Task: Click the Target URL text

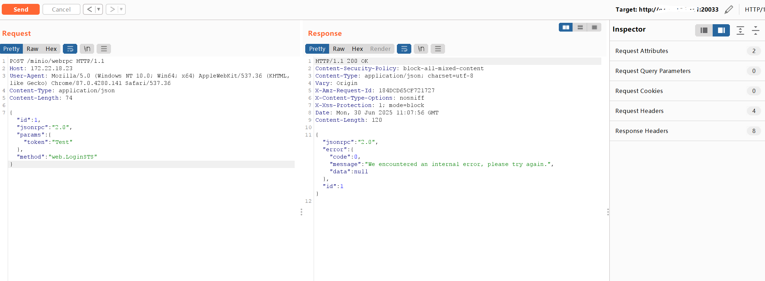Action: [667, 9]
